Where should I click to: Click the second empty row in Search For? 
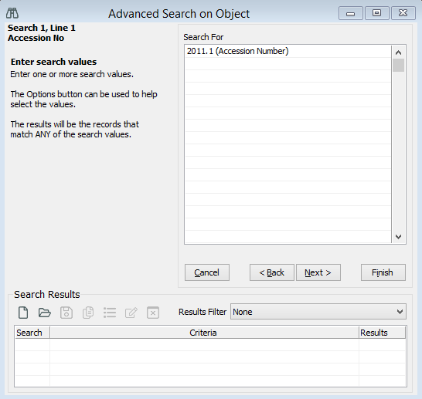pyautogui.click(x=288, y=76)
